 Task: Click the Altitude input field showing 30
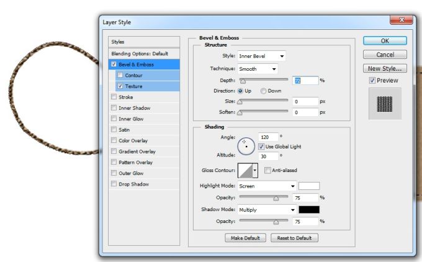pos(268,156)
